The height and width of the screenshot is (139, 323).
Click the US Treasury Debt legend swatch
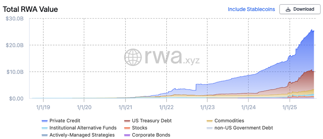(127, 121)
